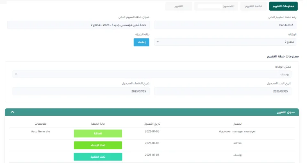The image size is (307, 163).
Task: Click the Auto Generate note cell
Action: (x=40, y=132)
